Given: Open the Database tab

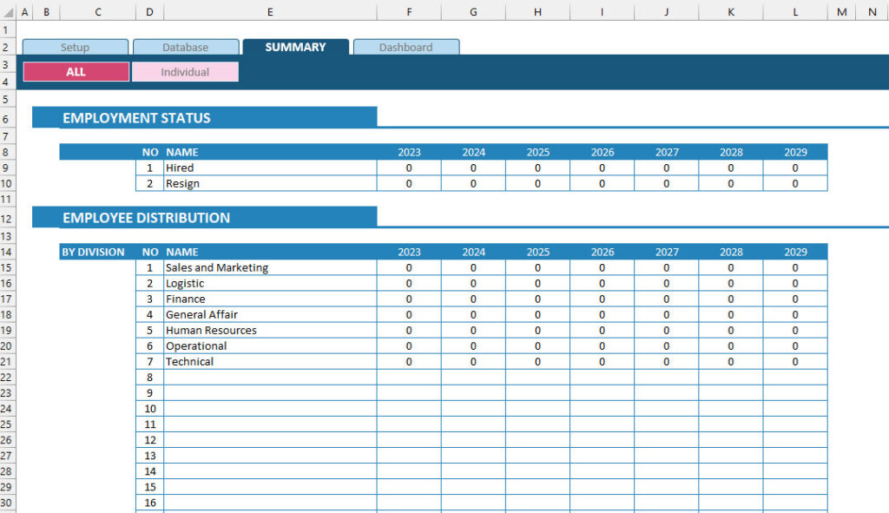Looking at the screenshot, I should [186, 47].
